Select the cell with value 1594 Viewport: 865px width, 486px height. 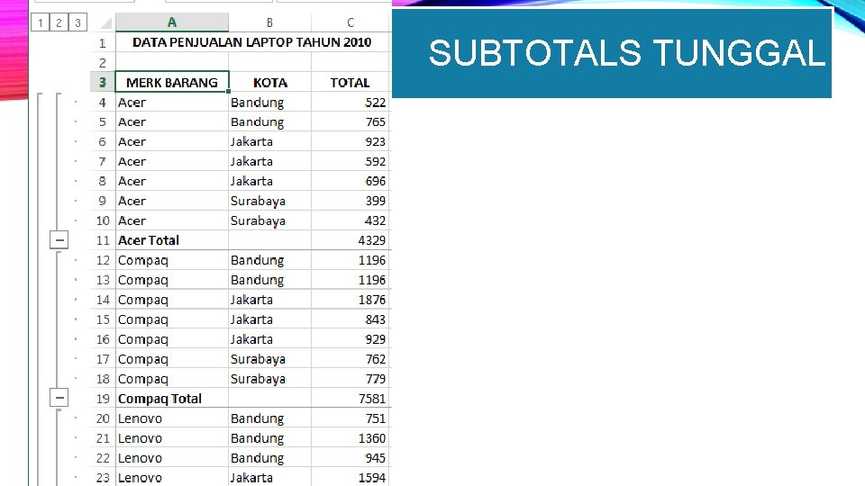(351, 477)
